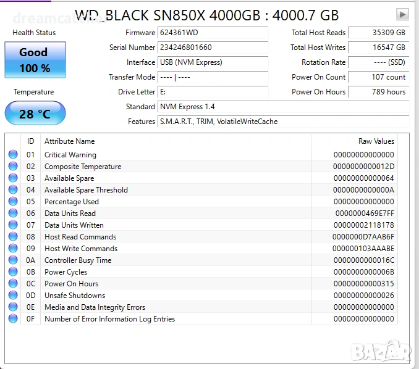Select the Firmware value field
This screenshot has width=419, height=369.
pos(213,33)
